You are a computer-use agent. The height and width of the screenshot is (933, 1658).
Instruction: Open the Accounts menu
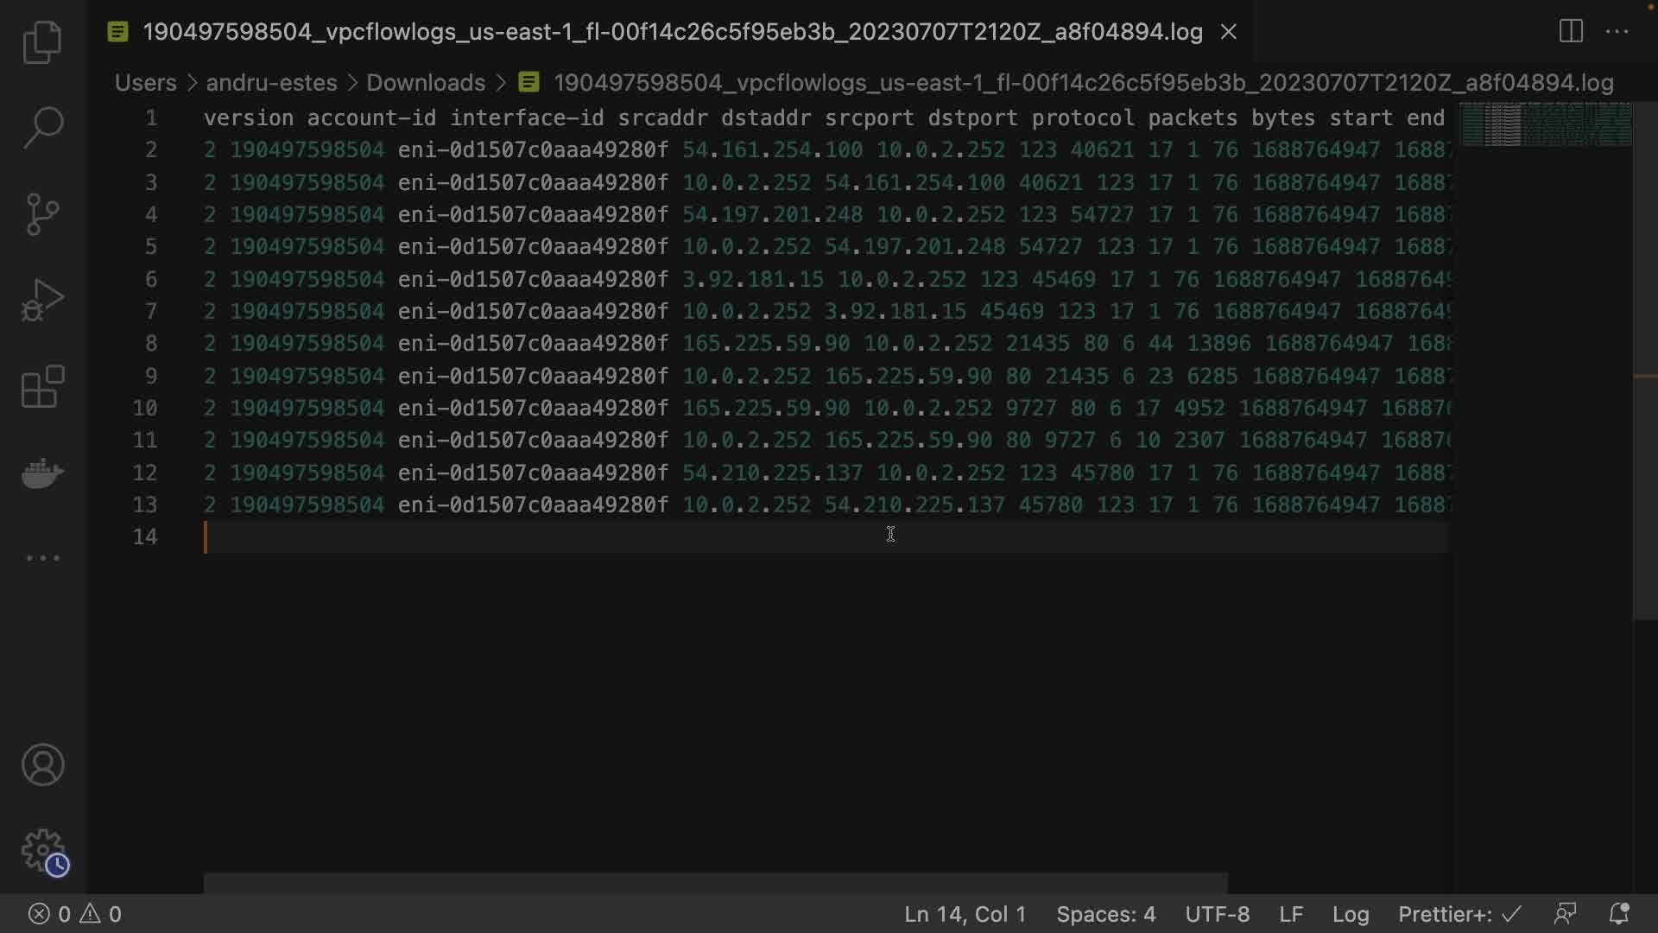click(42, 765)
